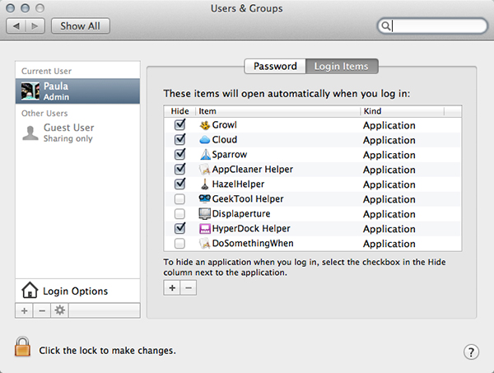494x373 pixels.
Task: Click the magnifying glass search icon
Action: 385,26
